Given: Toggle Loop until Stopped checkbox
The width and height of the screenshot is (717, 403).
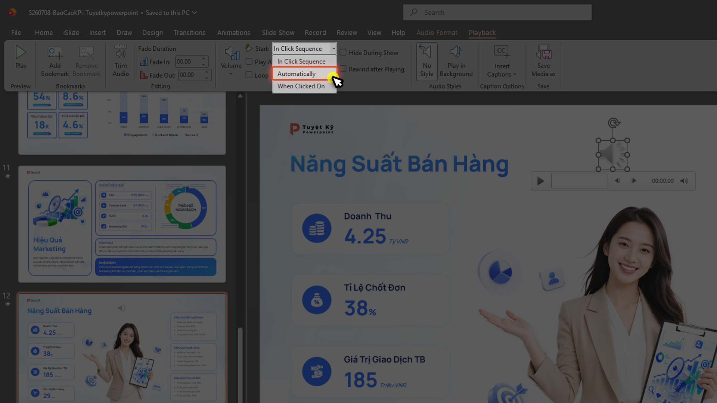Looking at the screenshot, I should coord(249,75).
